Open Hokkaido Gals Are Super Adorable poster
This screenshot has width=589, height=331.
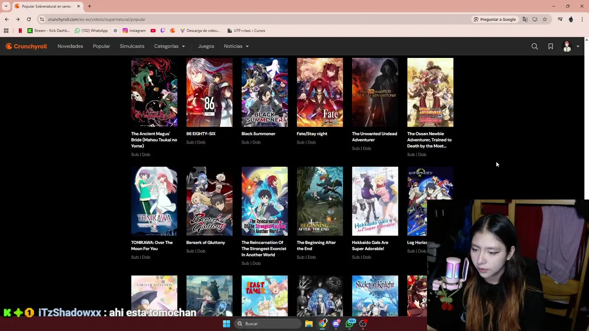click(375, 201)
